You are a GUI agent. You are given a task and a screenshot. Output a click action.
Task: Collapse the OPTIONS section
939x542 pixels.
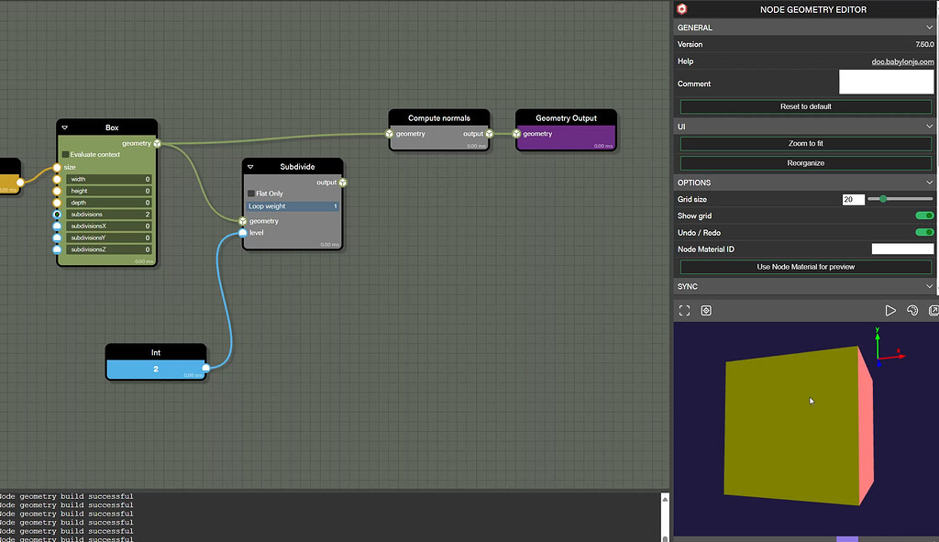(928, 182)
